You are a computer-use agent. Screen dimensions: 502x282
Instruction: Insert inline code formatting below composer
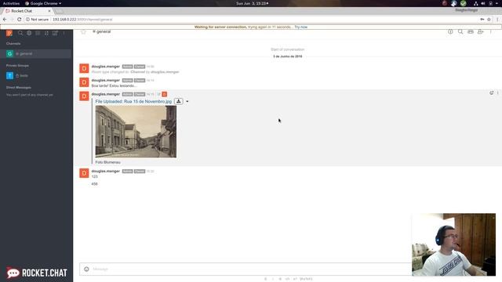pos(288,279)
